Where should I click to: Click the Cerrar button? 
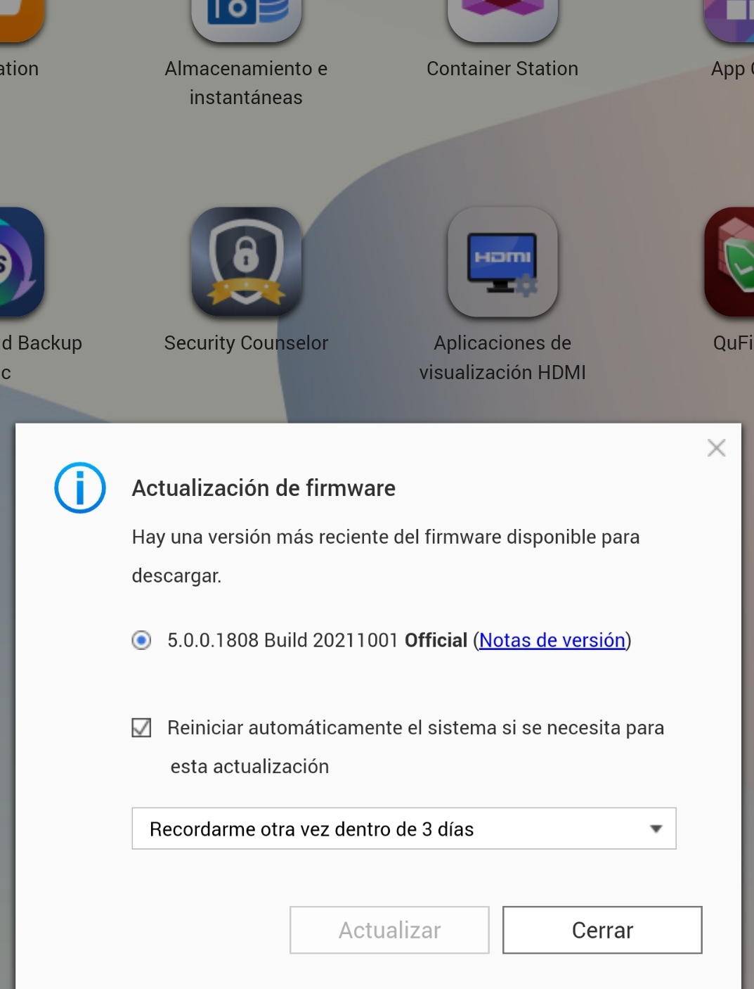(x=602, y=930)
